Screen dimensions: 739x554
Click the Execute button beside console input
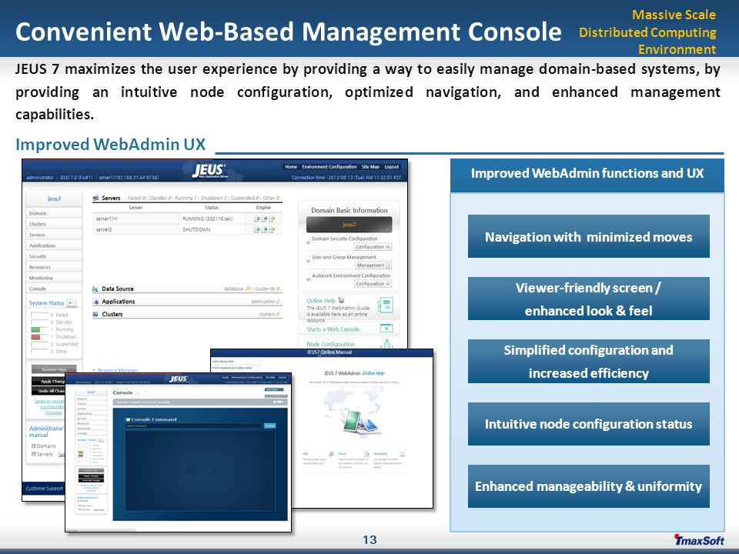269,426
